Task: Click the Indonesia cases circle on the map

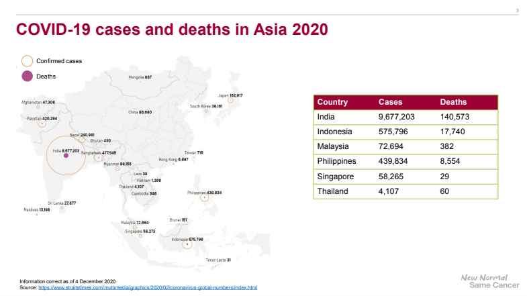Action: (x=187, y=244)
